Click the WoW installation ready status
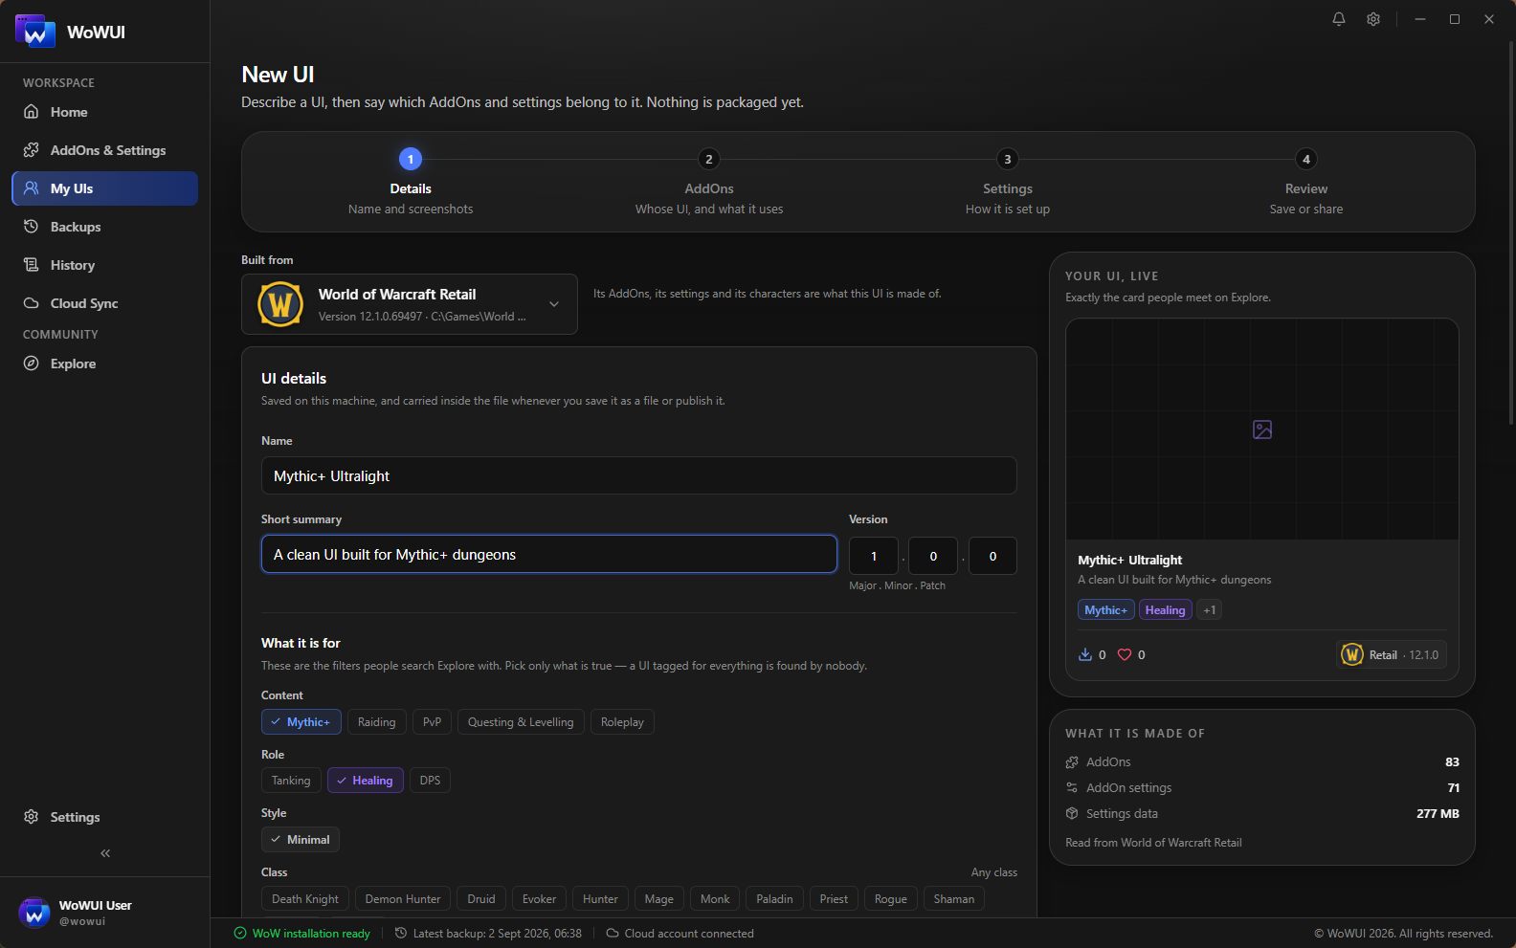Screen dimensions: 1516x948 (x=302, y=934)
